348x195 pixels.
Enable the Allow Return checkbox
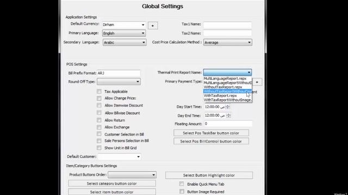[99, 120]
